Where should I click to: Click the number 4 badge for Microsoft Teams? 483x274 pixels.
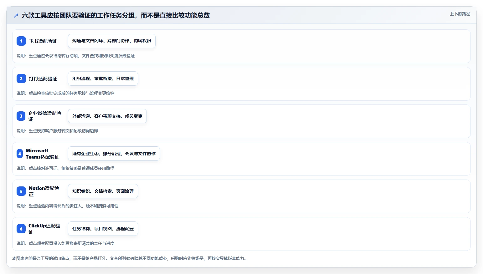tap(20, 154)
